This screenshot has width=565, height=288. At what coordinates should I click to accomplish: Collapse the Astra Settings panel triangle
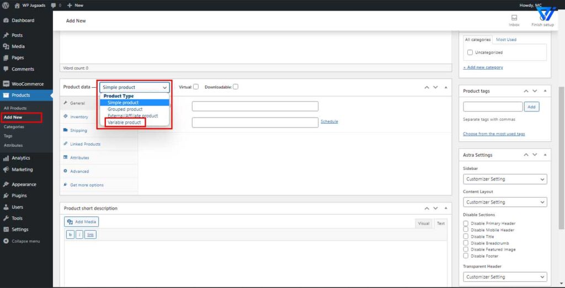tap(545, 155)
